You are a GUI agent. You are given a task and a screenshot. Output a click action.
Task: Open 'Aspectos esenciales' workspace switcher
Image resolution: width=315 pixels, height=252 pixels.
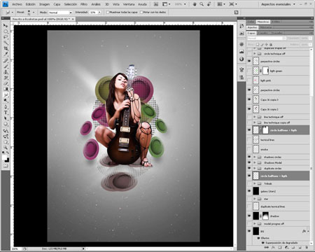278,4
